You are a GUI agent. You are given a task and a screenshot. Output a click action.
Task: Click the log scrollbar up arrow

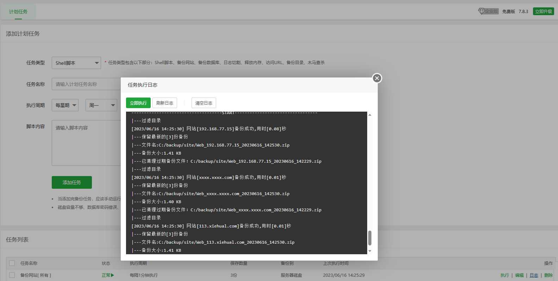[370, 115]
